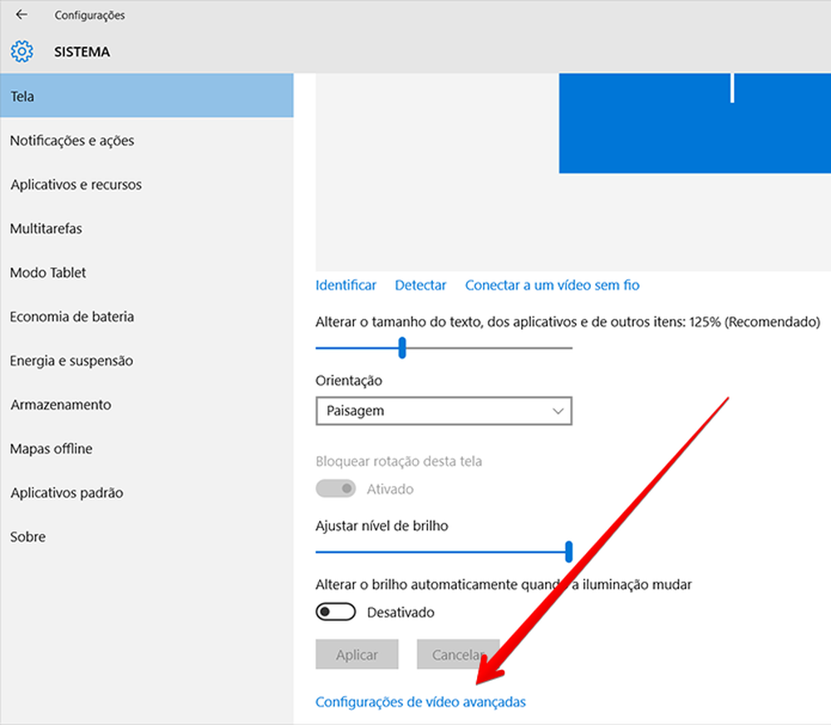Screen dimensions: 831x725
Task: Open Notificações e ações settings
Action: click(x=71, y=140)
